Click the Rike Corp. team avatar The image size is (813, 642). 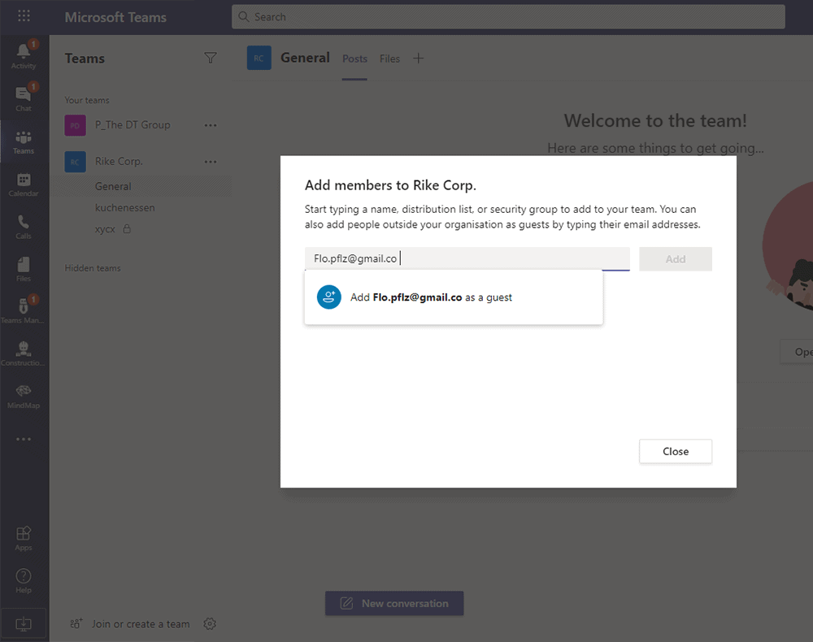[x=75, y=162]
